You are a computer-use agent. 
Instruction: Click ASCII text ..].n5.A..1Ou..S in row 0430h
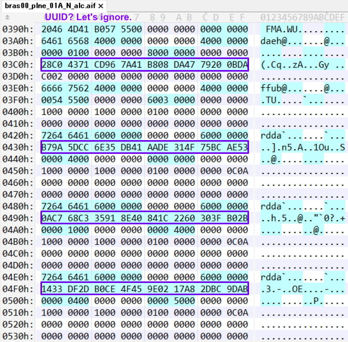tap(303, 147)
